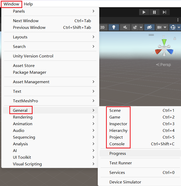The image size is (181, 186).
Task: Expand the Audio submenu
Action: point(50,131)
